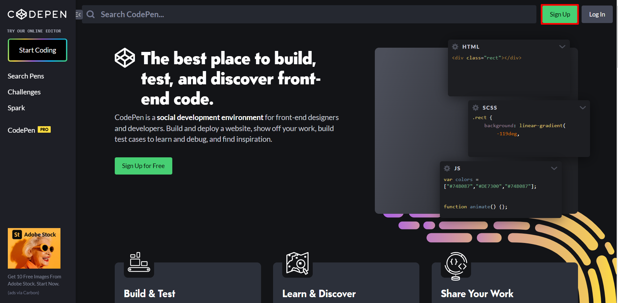
Task: Expand the JS panel chevron
Action: click(x=554, y=168)
